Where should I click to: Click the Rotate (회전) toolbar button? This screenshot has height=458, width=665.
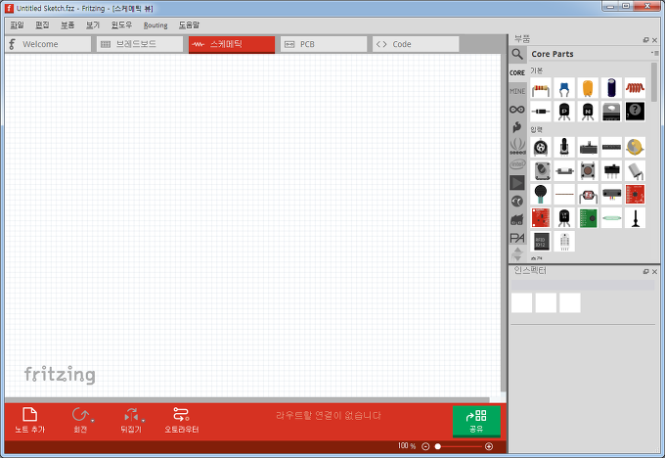pos(80,420)
